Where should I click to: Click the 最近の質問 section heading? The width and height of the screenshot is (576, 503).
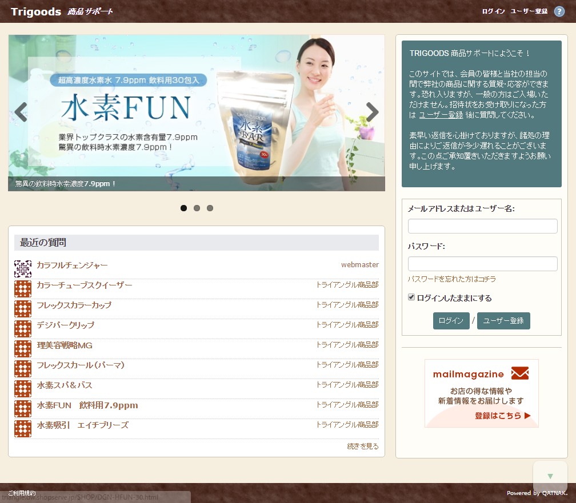(x=43, y=242)
